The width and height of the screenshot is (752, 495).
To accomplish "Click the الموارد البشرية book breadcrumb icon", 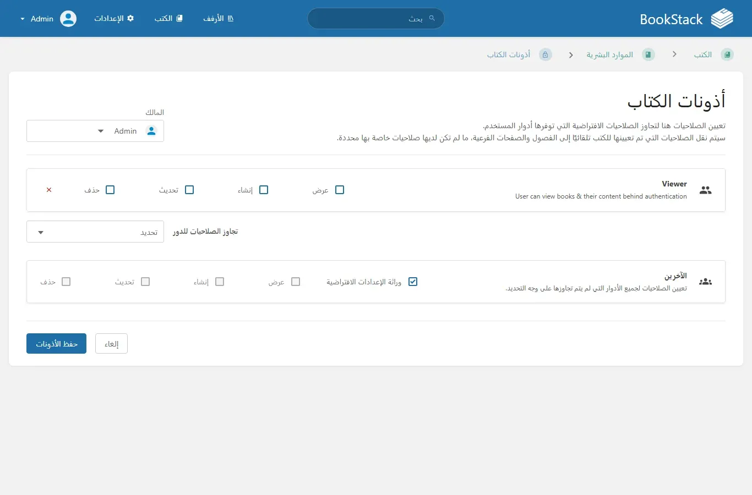I will tap(649, 54).
